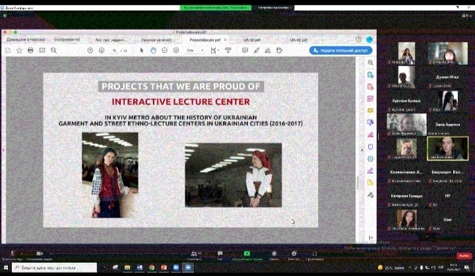The image size is (475, 276).
Task: Zoom in with the plus circle icon
Action: pos(176,50)
